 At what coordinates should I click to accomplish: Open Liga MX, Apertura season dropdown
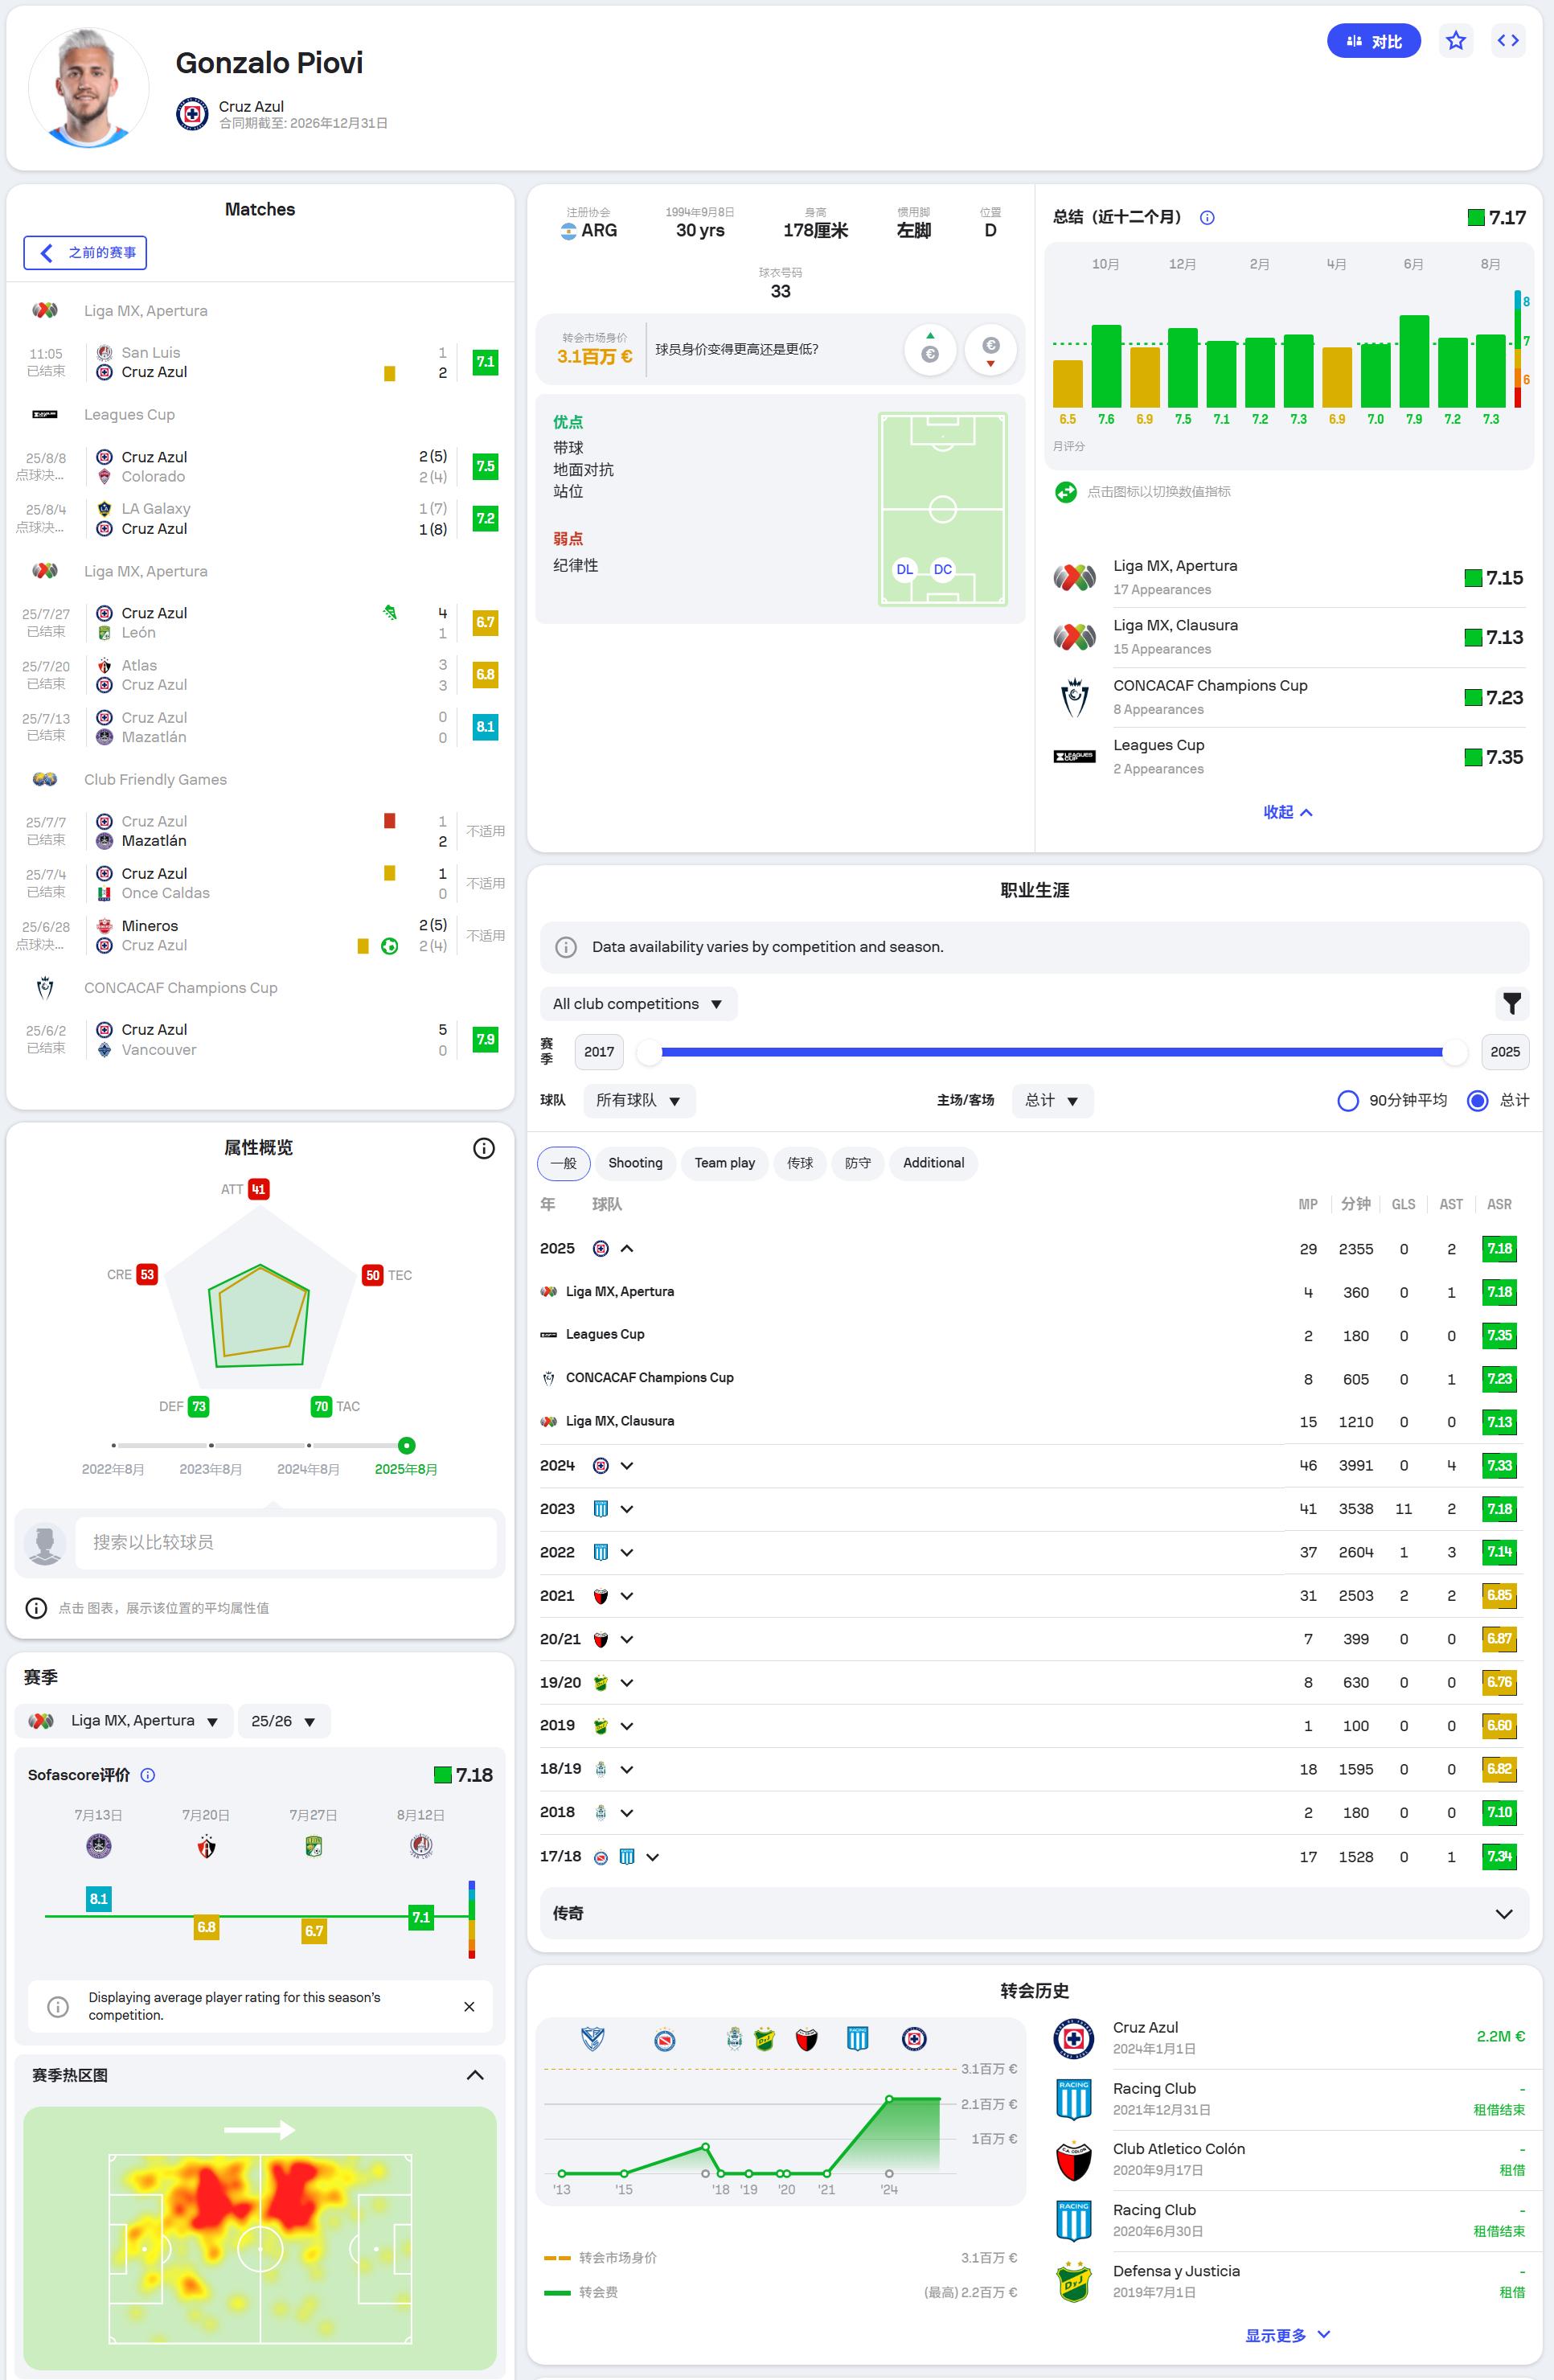tap(125, 1721)
